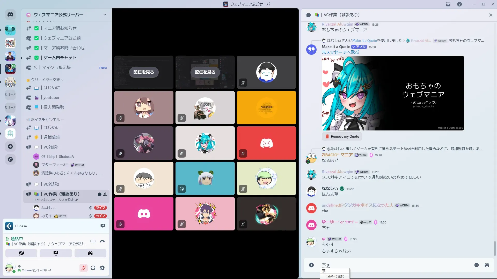Viewport: 497px width, 279px height.
Task: Open the help question mark icon
Action: pyautogui.click(x=459, y=4)
